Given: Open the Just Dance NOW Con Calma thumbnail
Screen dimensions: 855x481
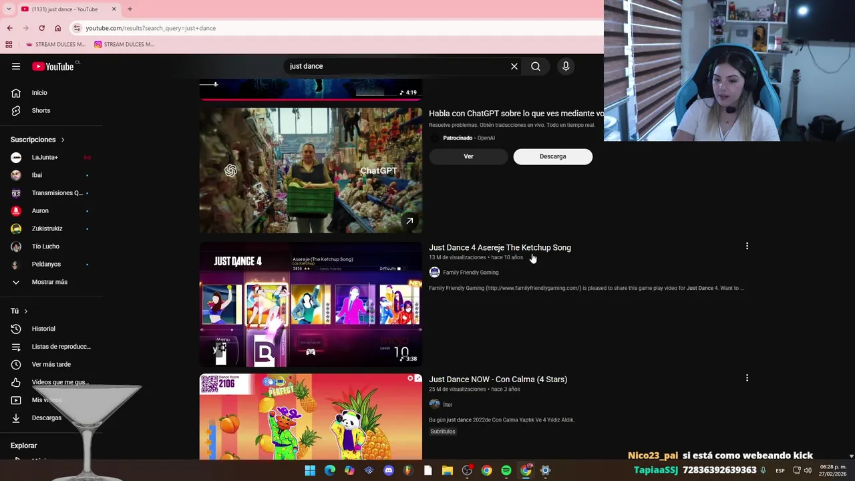Looking at the screenshot, I should (311, 417).
